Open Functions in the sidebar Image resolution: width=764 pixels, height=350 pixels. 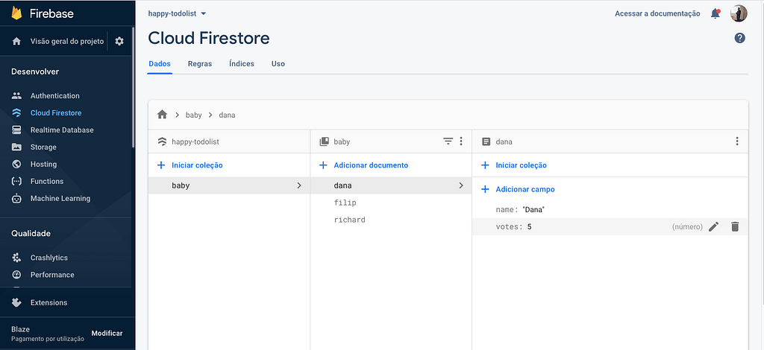(x=47, y=181)
